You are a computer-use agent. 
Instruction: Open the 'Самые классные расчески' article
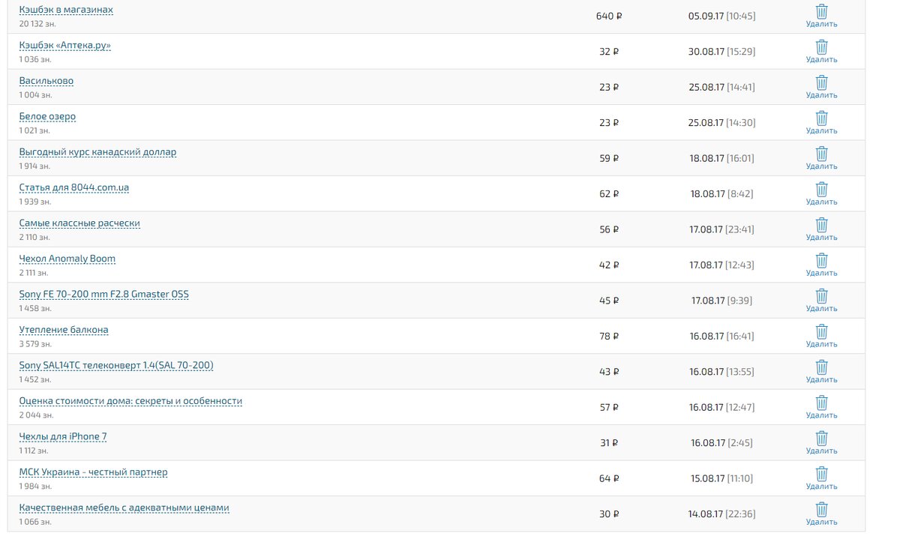(x=79, y=223)
